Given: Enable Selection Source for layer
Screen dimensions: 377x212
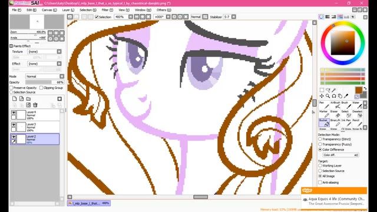Looking at the screenshot, I should click(11, 92).
